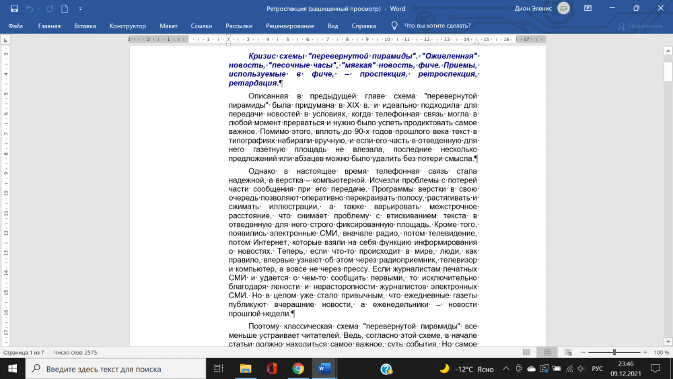Click the zoom out minus button
673x379 pixels.
pos(582,352)
